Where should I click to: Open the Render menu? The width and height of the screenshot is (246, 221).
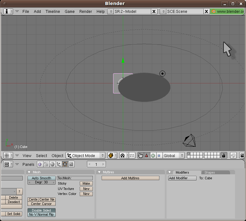click(x=85, y=11)
